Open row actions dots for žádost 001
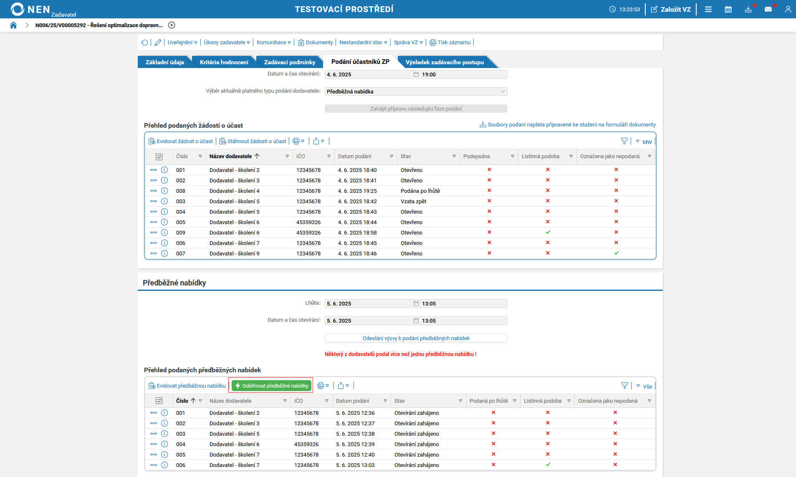Viewport: 796px width, 477px height. coord(154,170)
